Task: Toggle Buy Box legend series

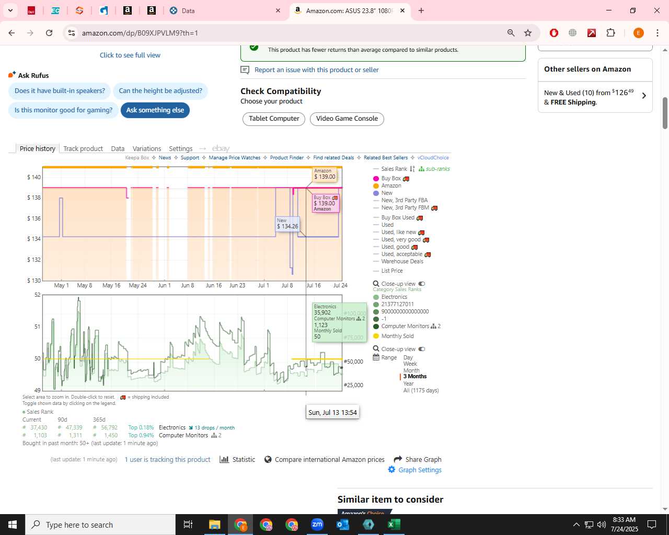Action: coord(391,179)
